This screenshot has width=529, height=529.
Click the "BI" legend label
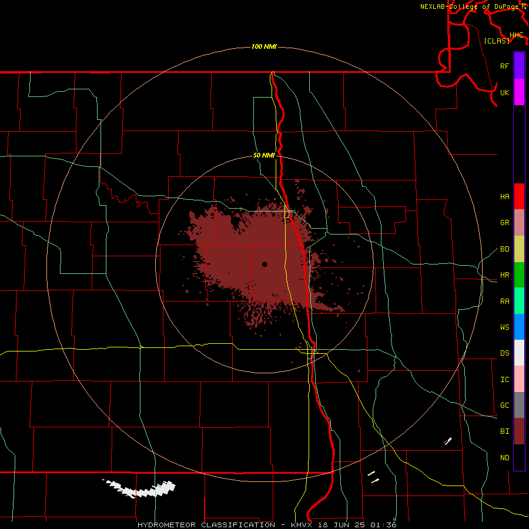[504, 431]
